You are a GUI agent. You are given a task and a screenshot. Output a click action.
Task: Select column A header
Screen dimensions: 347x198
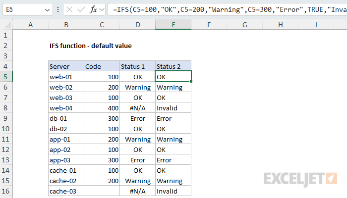31,25
